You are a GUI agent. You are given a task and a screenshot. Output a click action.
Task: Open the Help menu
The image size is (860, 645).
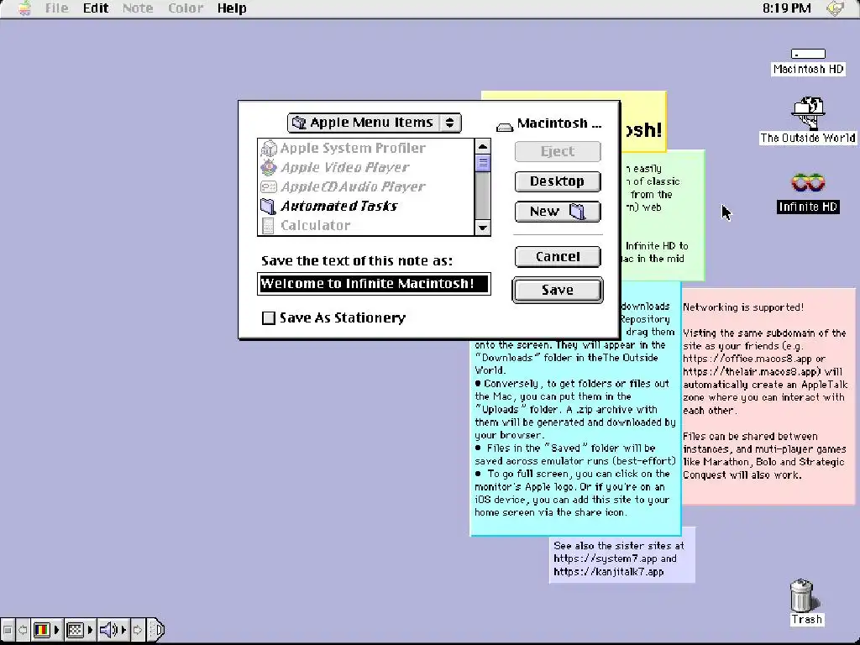(x=232, y=8)
